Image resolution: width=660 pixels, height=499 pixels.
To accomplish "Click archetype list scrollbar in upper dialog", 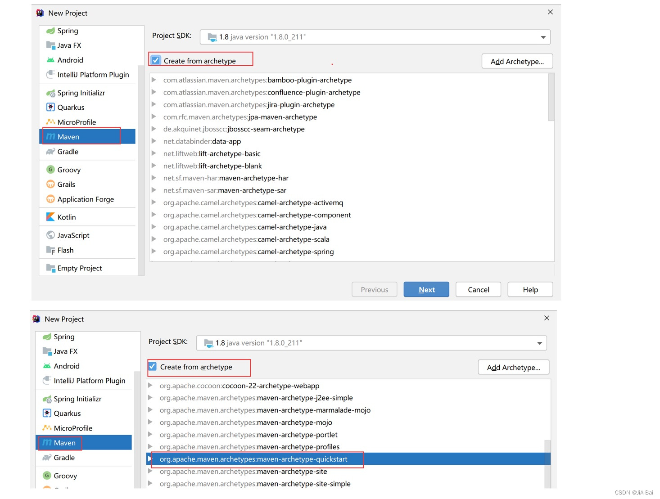I will (x=551, y=97).
